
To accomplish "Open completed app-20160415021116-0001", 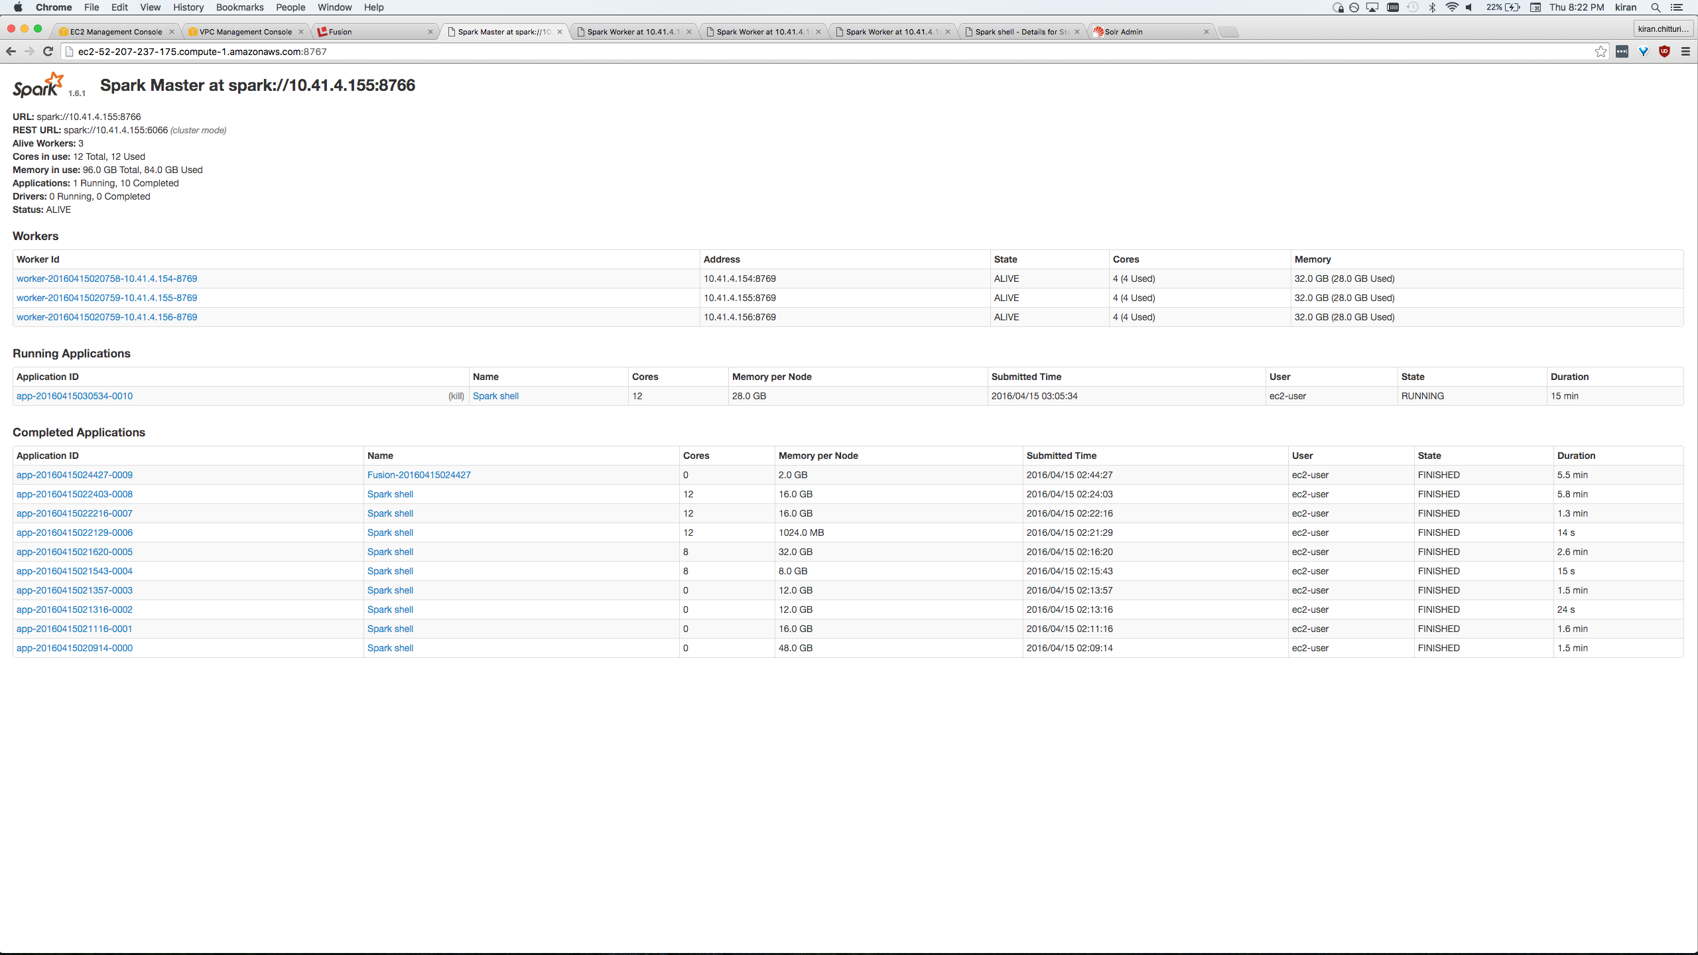I will [74, 629].
